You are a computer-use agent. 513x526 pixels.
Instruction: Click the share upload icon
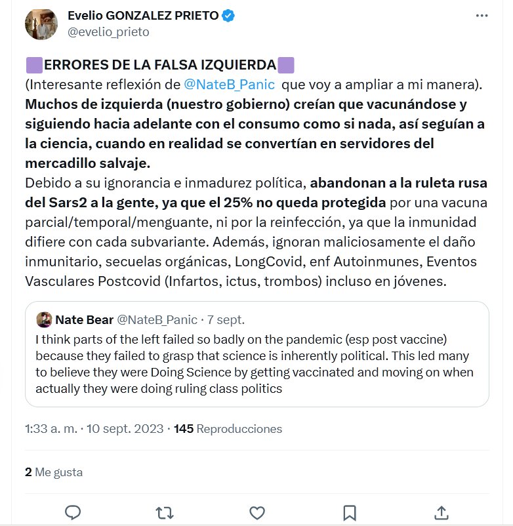441,512
